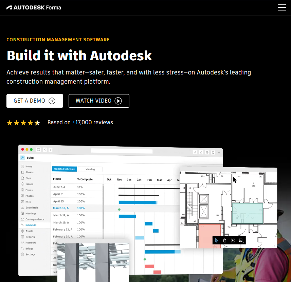This screenshot has height=282, width=291.
Task: Click the lower green diamond milestone
Action: 145,259
